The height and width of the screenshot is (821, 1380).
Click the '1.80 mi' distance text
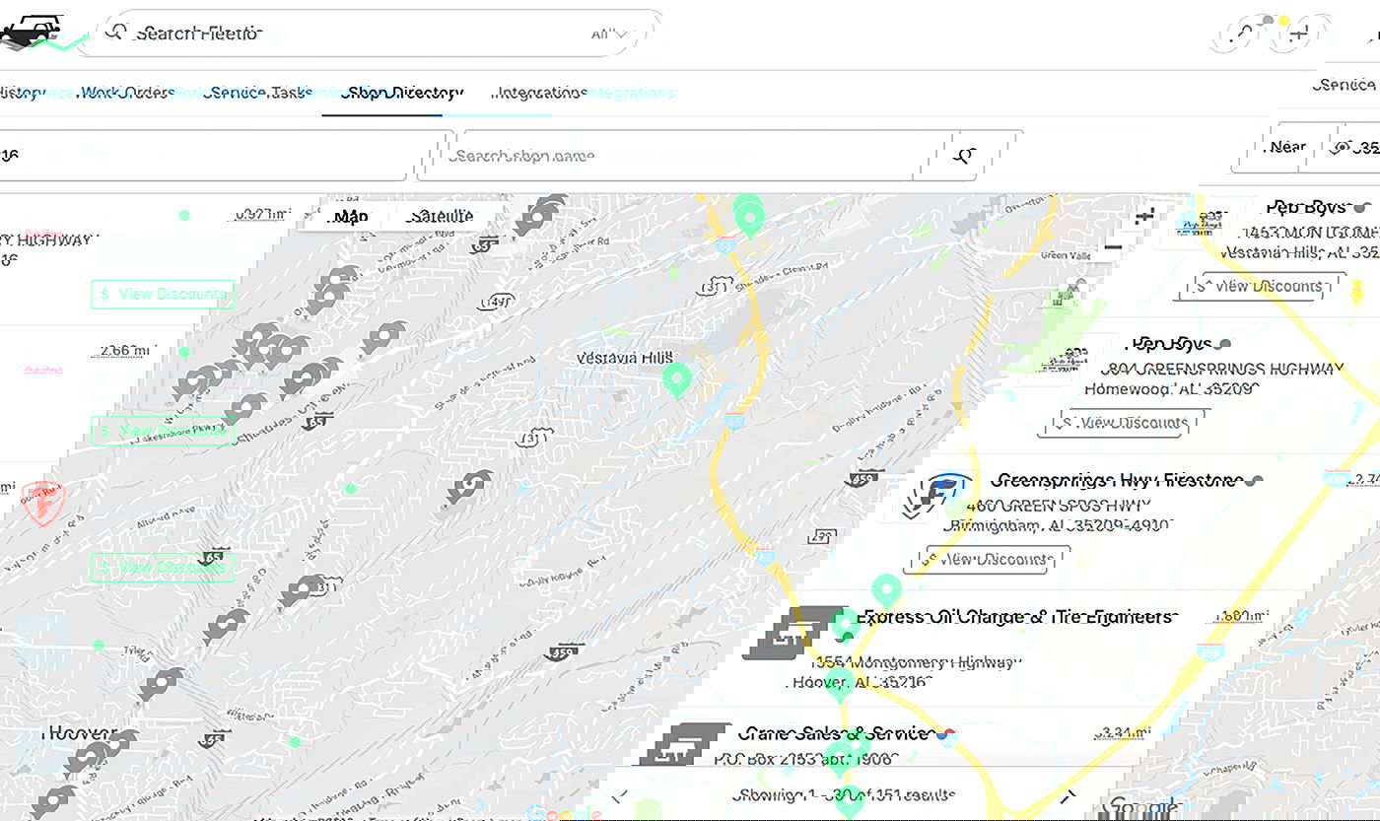click(1240, 616)
